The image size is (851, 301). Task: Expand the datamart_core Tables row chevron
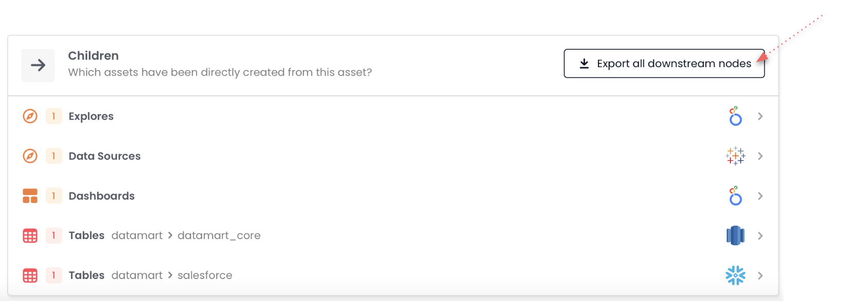click(x=760, y=235)
